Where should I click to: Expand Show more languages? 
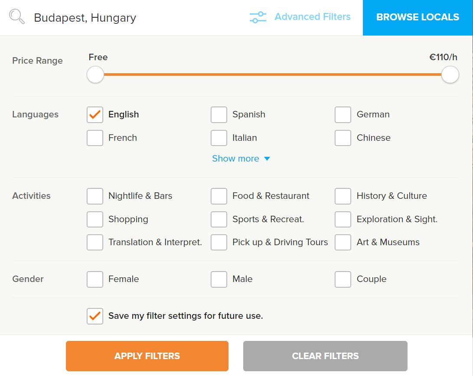tap(241, 159)
